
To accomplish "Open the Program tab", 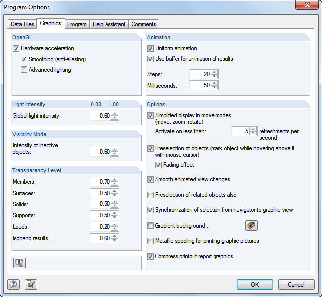I will point(77,24).
